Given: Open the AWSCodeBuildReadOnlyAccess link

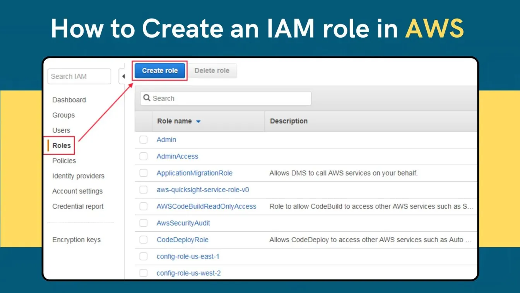Looking at the screenshot, I should tap(206, 207).
